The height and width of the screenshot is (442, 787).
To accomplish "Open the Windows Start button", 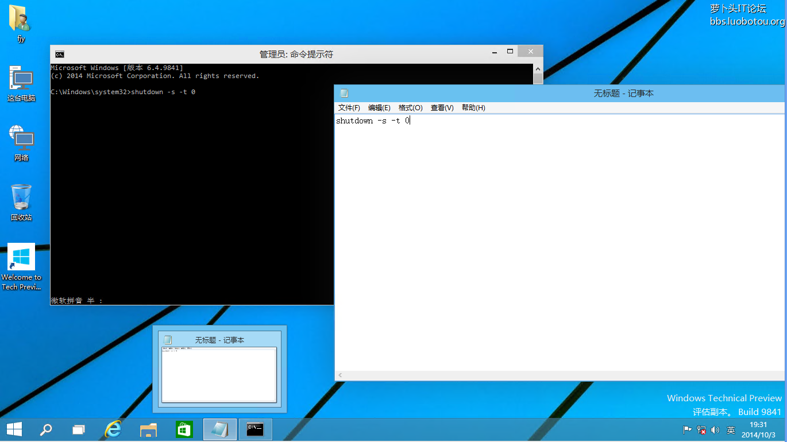I will (14, 429).
